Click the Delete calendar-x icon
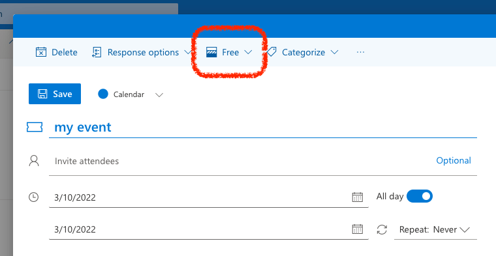Image resolution: width=496 pixels, height=256 pixels. 41,52
